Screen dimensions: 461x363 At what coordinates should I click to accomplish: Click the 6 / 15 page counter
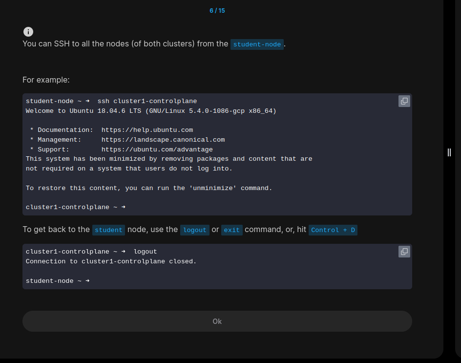(217, 10)
